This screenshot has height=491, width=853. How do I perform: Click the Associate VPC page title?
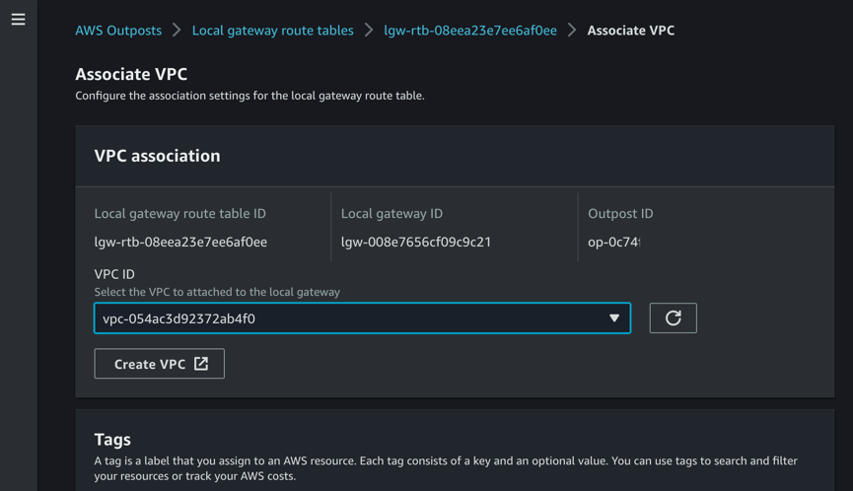click(x=131, y=74)
